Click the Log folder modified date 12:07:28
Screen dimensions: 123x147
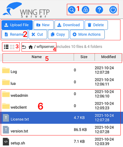tap(104, 70)
